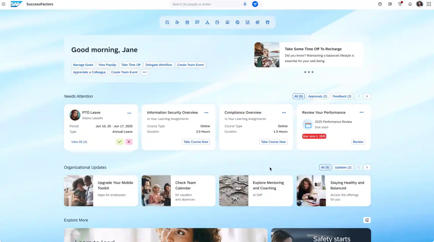Open the hamburger menu at top left
The image size is (434, 242).
pos(4,4)
